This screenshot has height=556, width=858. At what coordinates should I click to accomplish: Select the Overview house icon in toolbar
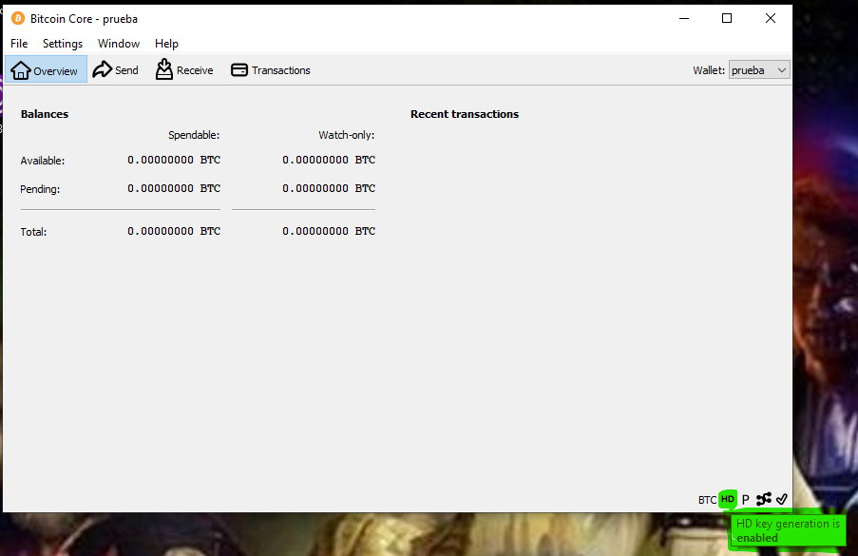pos(19,69)
